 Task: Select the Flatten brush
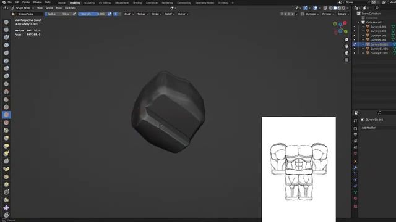6,99
